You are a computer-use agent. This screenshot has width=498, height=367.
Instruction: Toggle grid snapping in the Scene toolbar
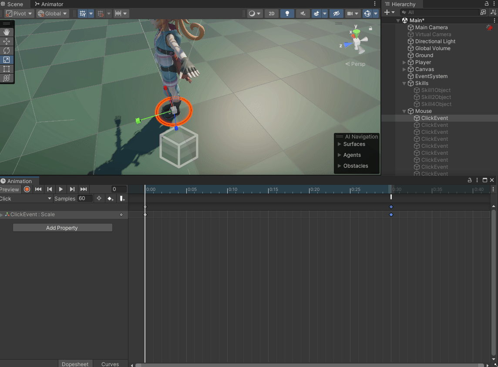[x=83, y=14]
